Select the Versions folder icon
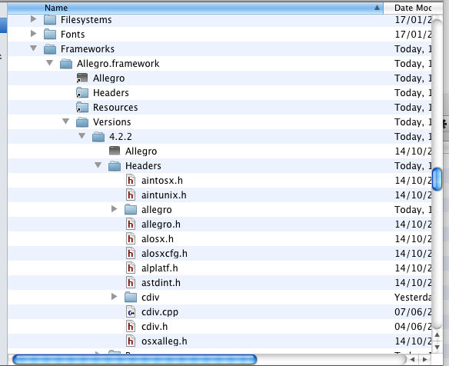Image resolution: width=449 pixels, height=366 pixels. (x=82, y=122)
